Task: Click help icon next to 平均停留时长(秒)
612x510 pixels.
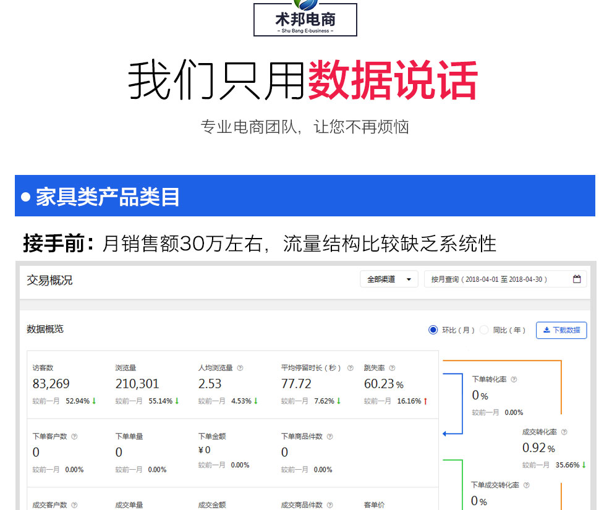Action: [350, 368]
